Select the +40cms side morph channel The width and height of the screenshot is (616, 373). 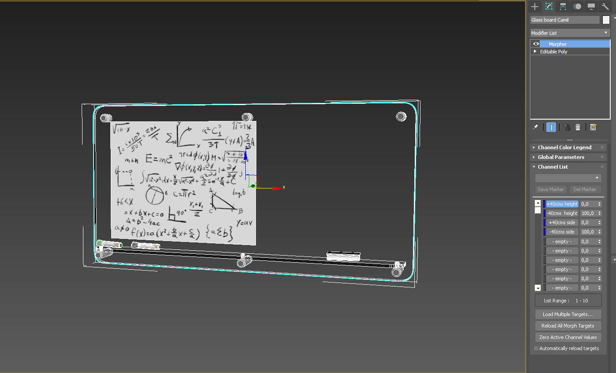[x=562, y=222]
